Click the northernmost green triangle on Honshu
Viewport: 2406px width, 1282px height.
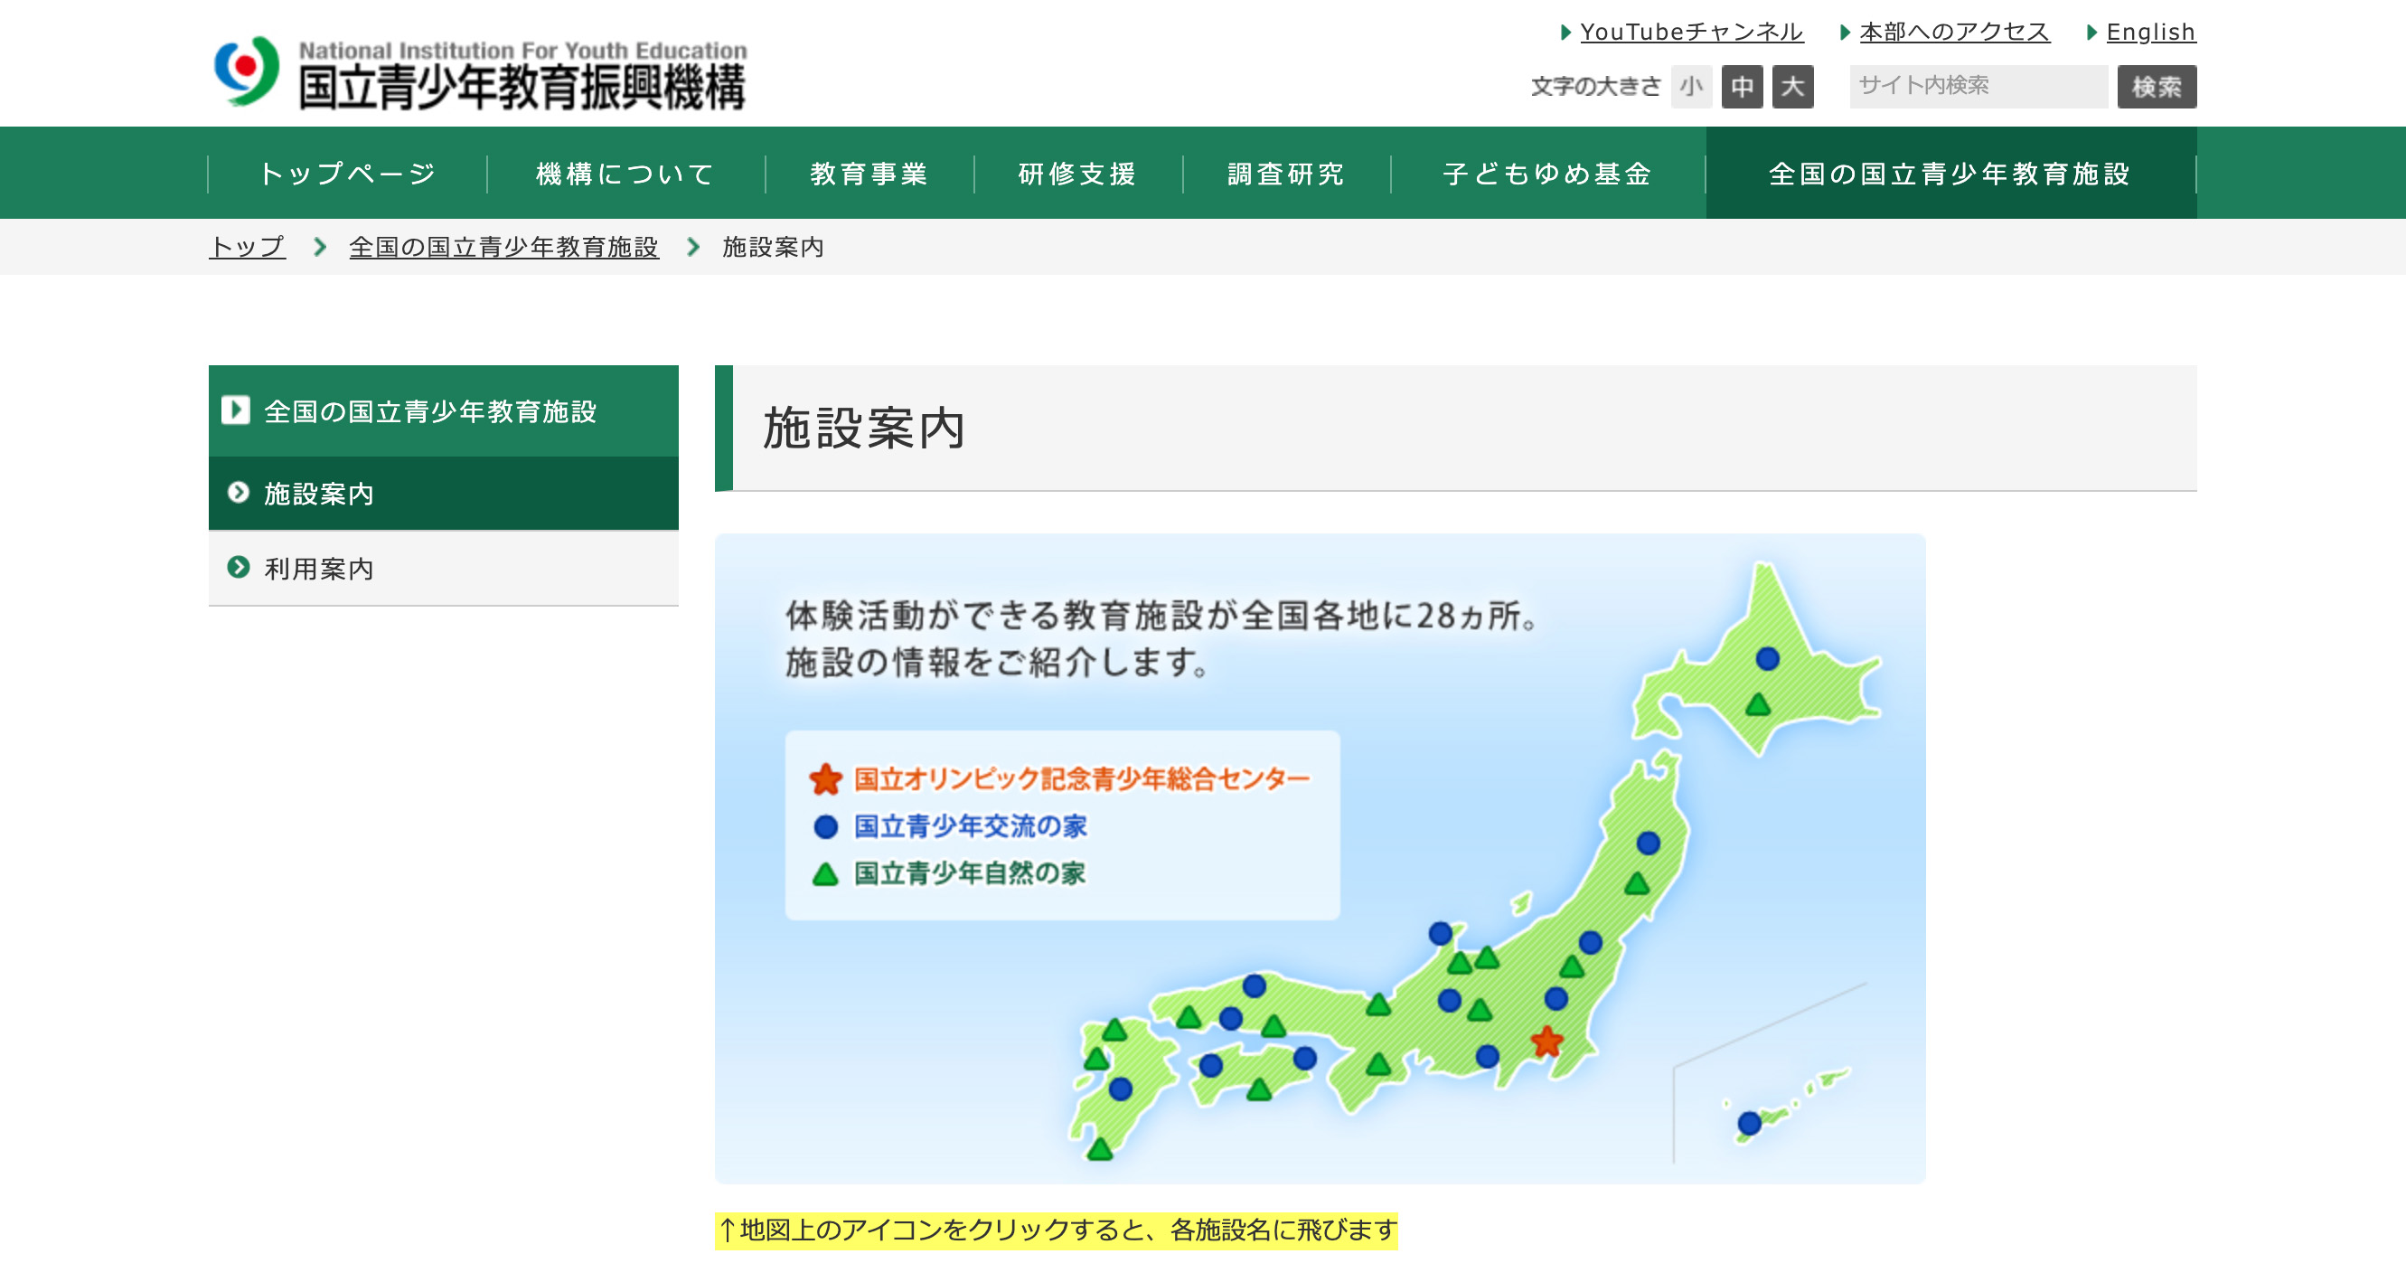[x=1636, y=883]
